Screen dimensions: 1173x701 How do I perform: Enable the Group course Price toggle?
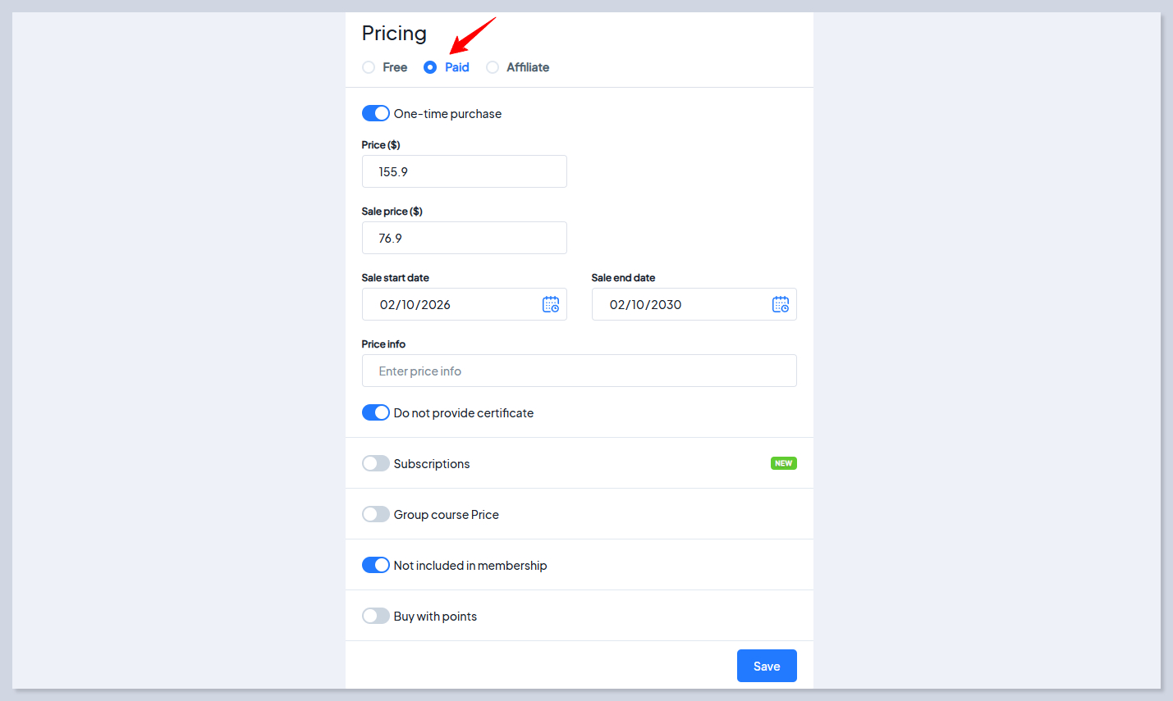click(376, 514)
